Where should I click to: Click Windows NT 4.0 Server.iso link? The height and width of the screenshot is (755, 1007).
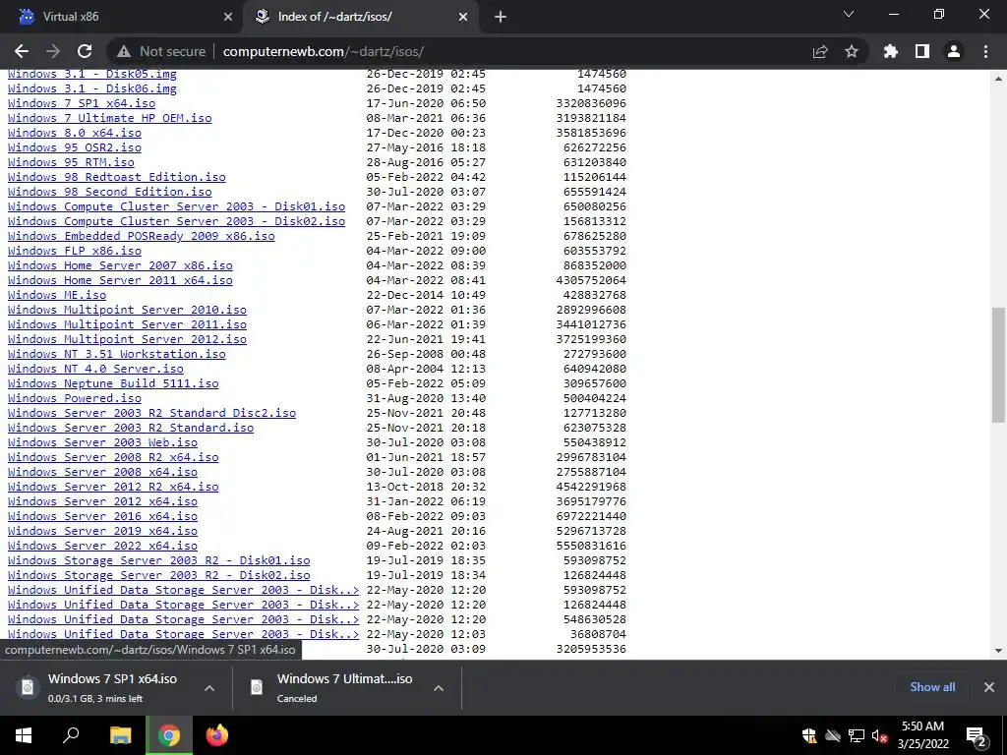click(95, 369)
